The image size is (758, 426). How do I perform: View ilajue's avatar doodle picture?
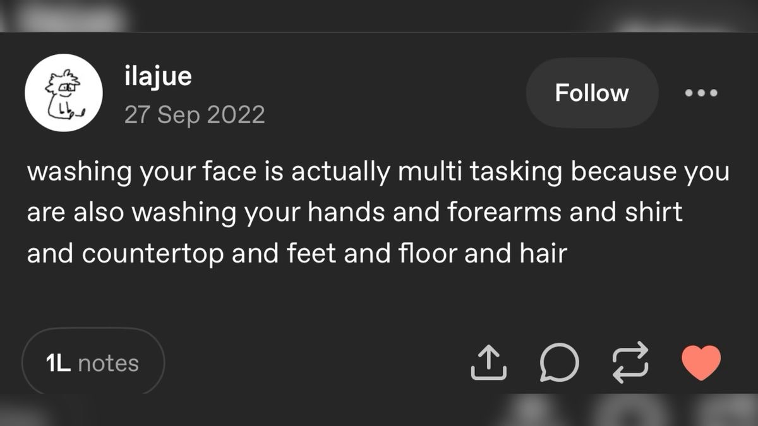click(x=64, y=93)
